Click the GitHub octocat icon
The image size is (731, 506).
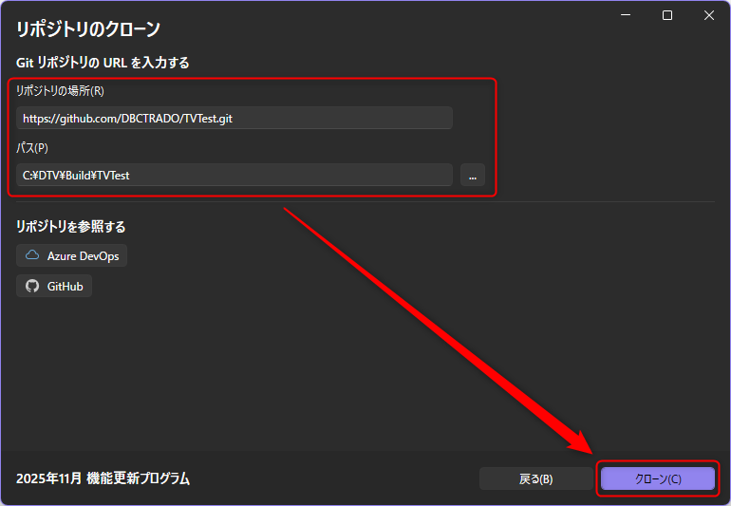click(x=33, y=286)
